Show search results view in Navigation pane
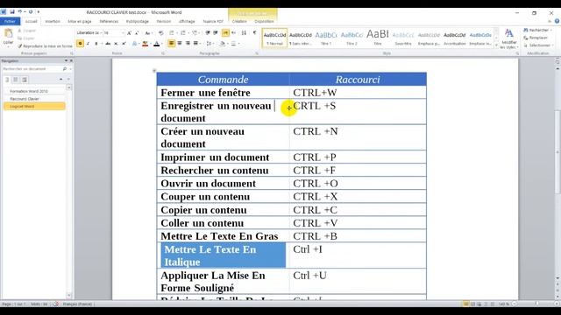 [x=24, y=80]
